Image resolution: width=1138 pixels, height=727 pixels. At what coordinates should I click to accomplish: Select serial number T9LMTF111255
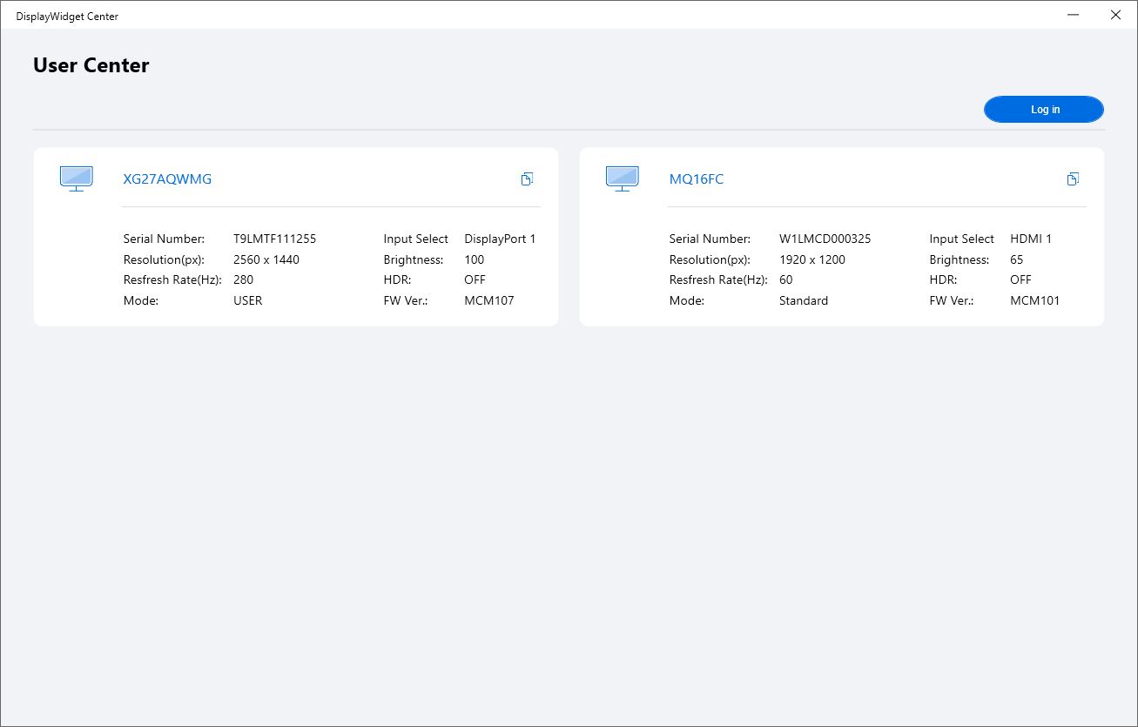coord(275,239)
